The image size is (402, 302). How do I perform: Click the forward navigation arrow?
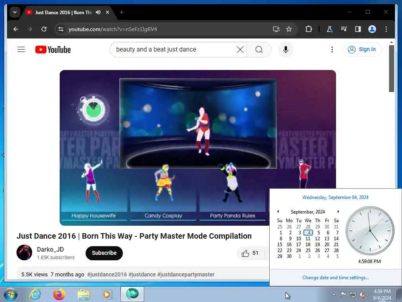click(30, 29)
